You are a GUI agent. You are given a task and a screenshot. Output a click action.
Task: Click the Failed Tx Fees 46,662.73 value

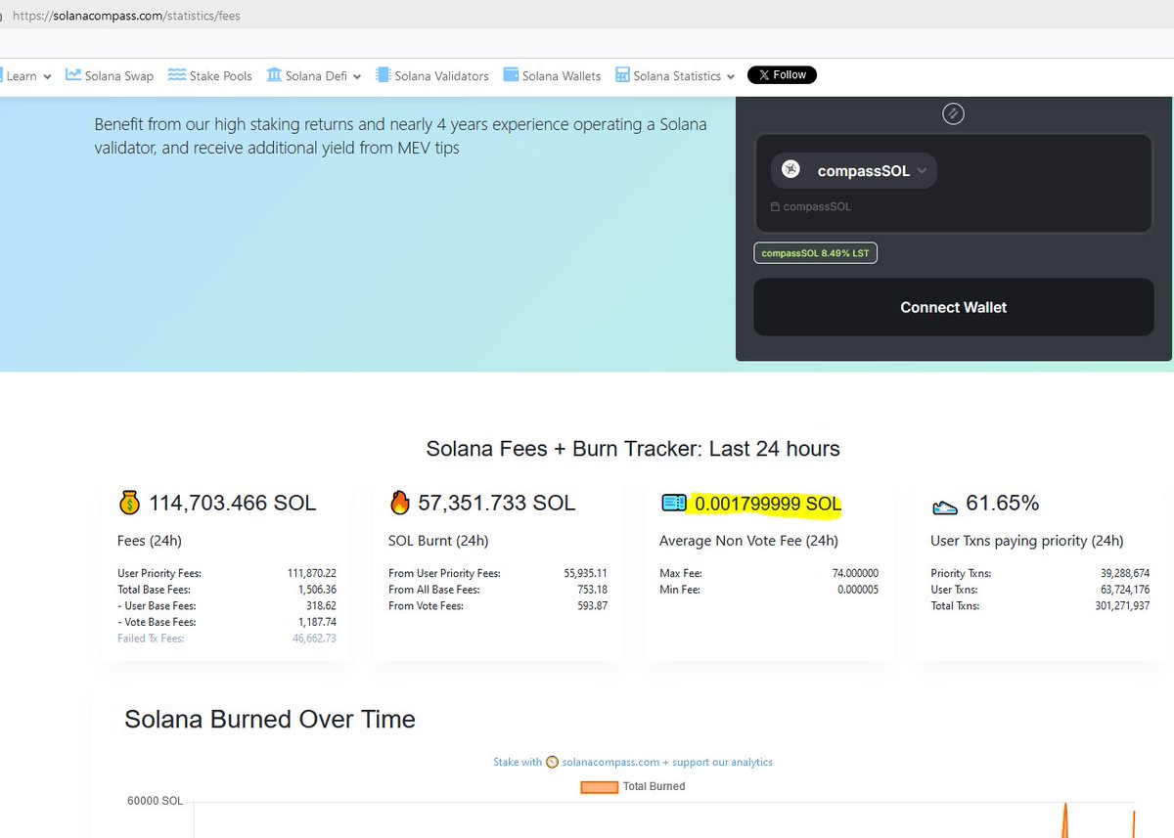[314, 639]
